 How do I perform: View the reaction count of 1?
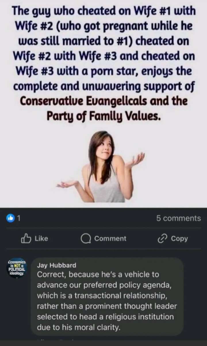point(19,218)
